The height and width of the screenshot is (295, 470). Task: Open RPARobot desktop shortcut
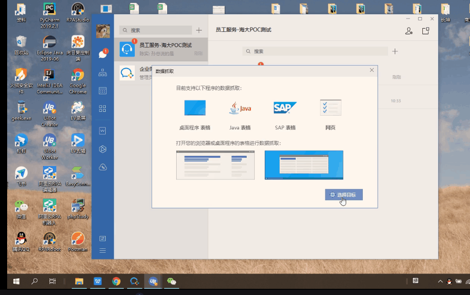coord(50,242)
